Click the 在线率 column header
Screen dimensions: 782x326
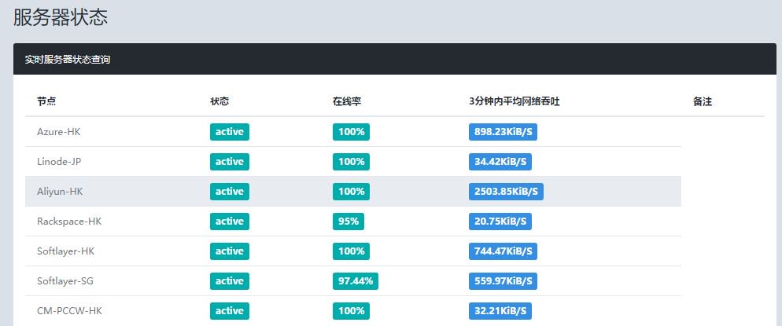347,101
